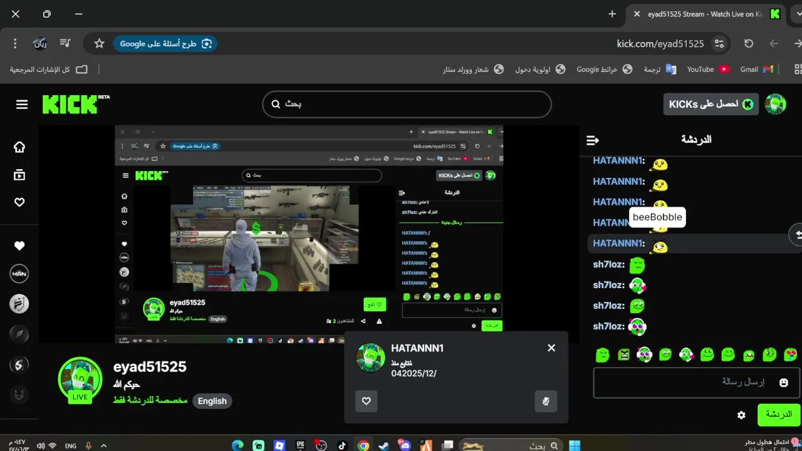Viewport: 802px width, 451px height.
Task: Click احصل على KICKs button
Action: (x=711, y=104)
